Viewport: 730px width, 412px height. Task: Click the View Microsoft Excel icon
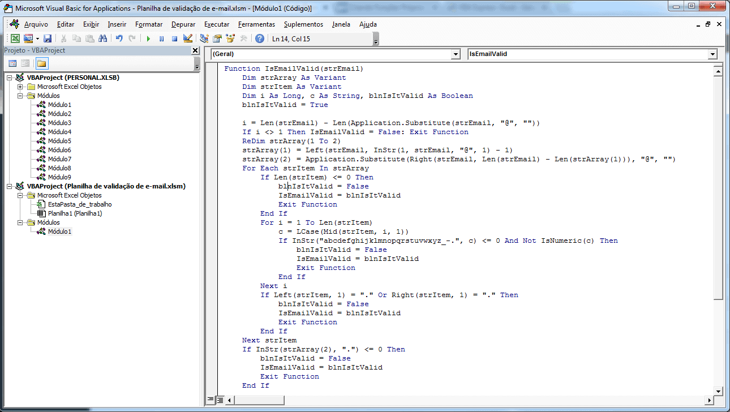15,38
